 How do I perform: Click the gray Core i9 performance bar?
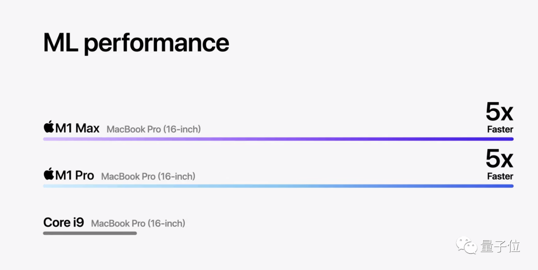coord(90,233)
